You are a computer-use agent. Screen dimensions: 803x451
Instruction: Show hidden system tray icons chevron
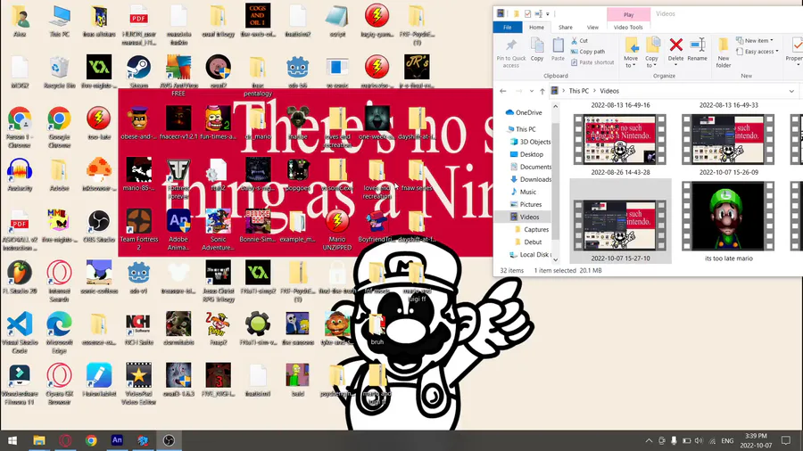click(x=649, y=441)
